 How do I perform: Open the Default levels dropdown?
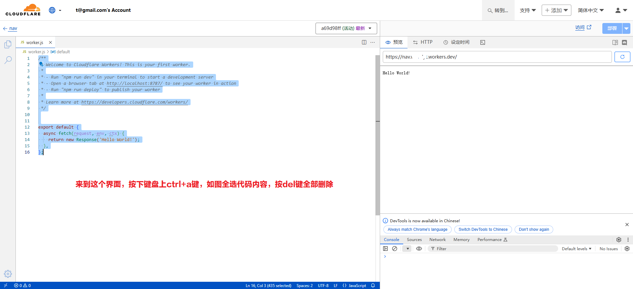[576, 249]
